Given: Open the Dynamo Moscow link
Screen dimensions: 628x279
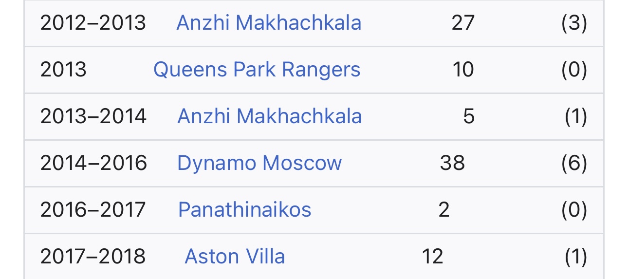Looking at the screenshot, I should pos(259,163).
